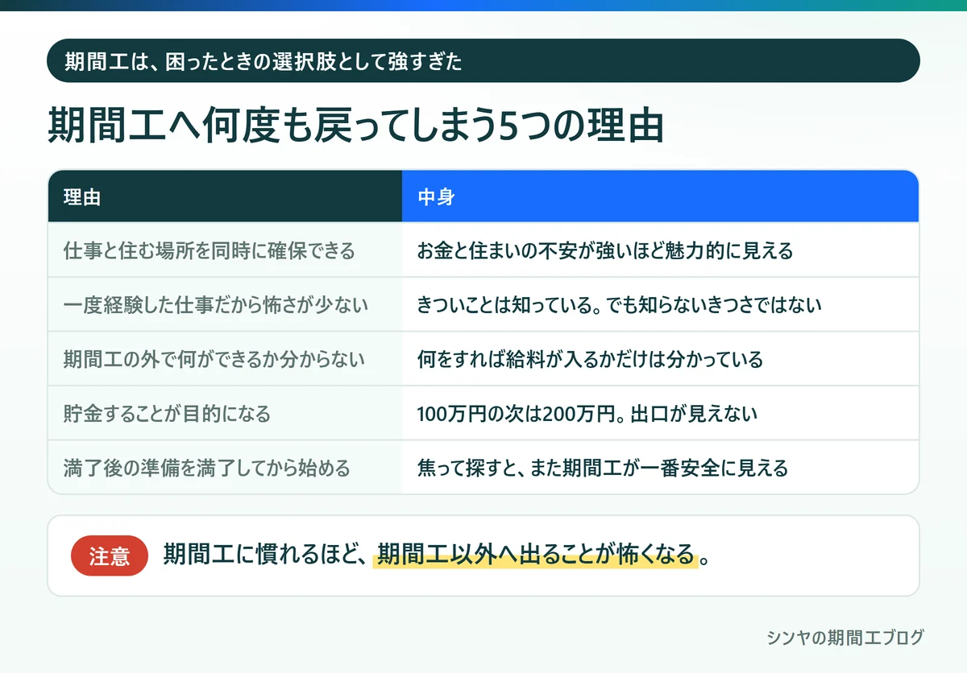Select the cell お金と住まいの不安が強いほど魅力的に見える
Viewport: 967px width, 673px height.
660,250
